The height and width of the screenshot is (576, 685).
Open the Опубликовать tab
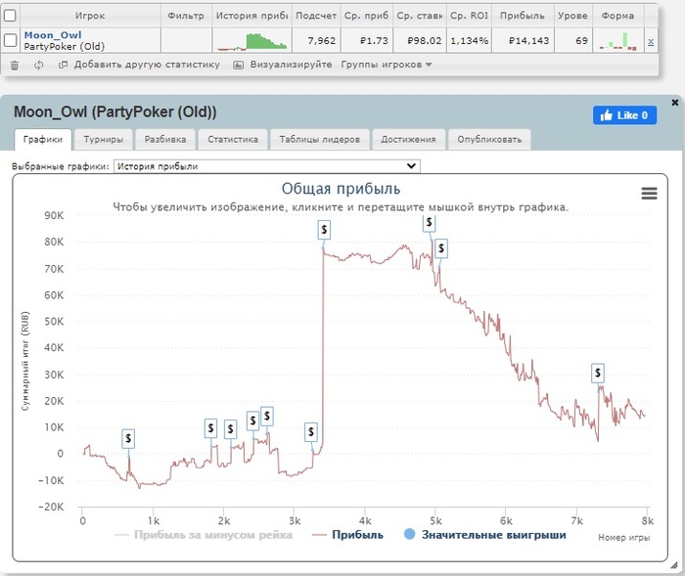(489, 139)
